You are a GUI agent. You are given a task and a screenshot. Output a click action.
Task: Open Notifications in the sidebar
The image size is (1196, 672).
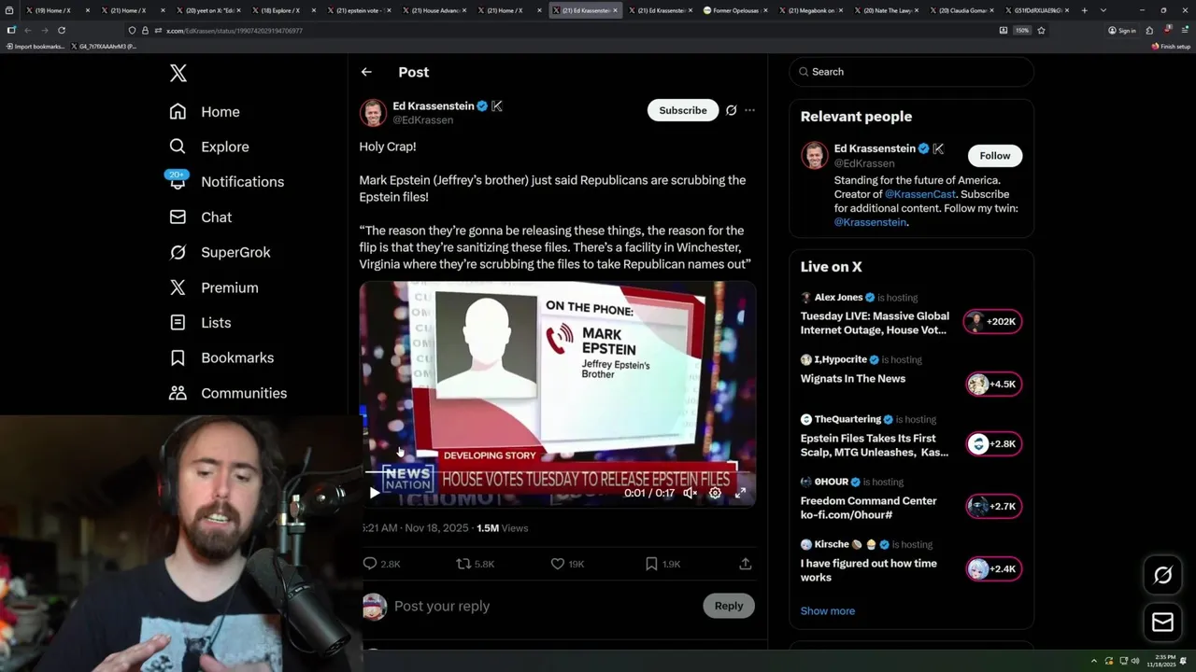(225, 182)
